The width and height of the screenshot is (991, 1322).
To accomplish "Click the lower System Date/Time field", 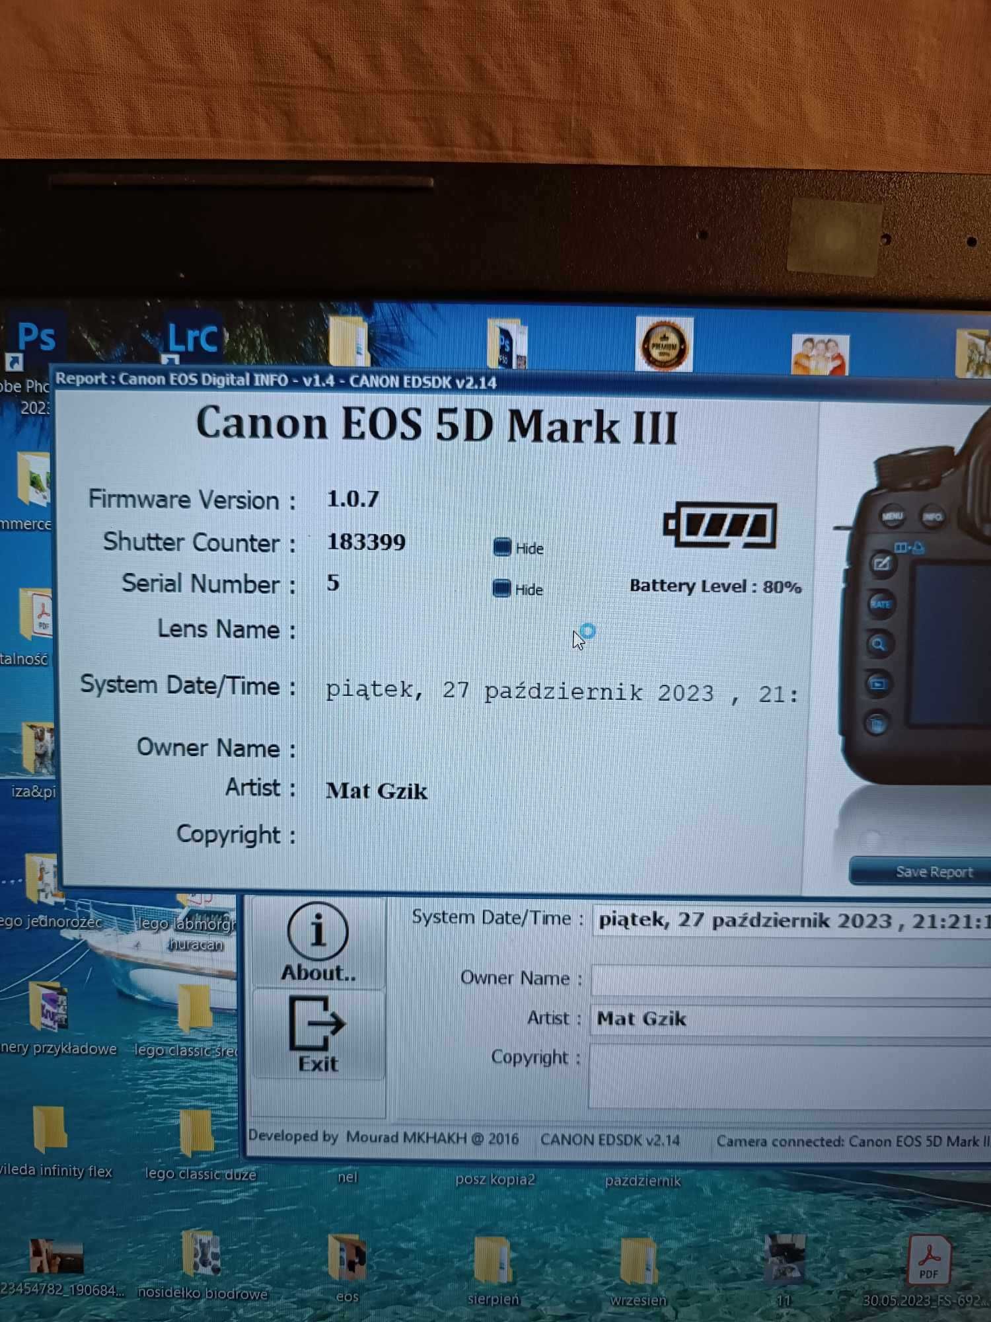I will click(x=791, y=921).
